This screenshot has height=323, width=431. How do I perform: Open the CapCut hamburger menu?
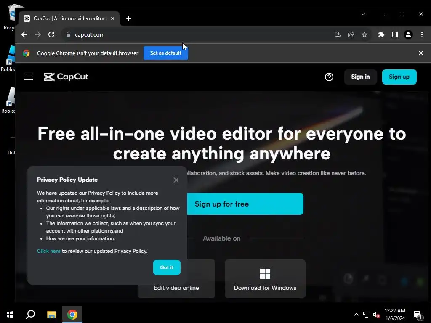point(29,77)
